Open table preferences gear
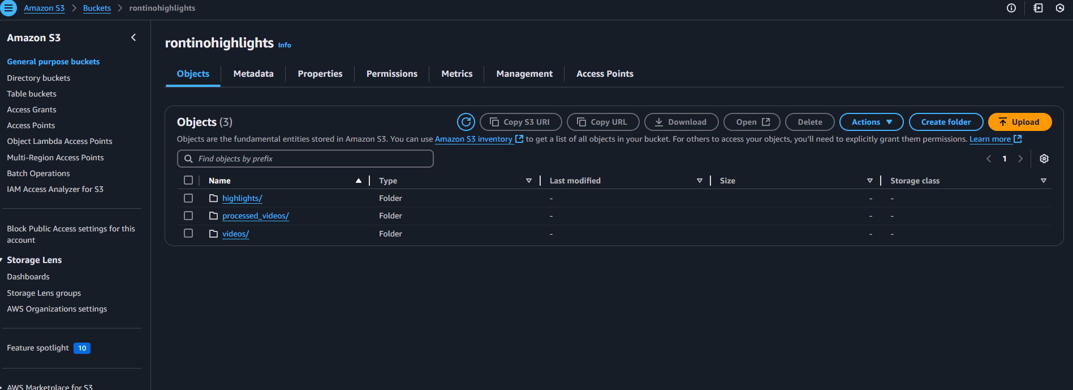The height and width of the screenshot is (390, 1073). 1044,159
